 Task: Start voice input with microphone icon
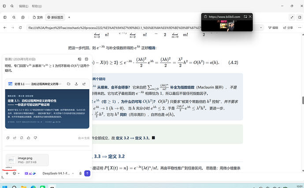pyautogui.click(x=80, y=173)
